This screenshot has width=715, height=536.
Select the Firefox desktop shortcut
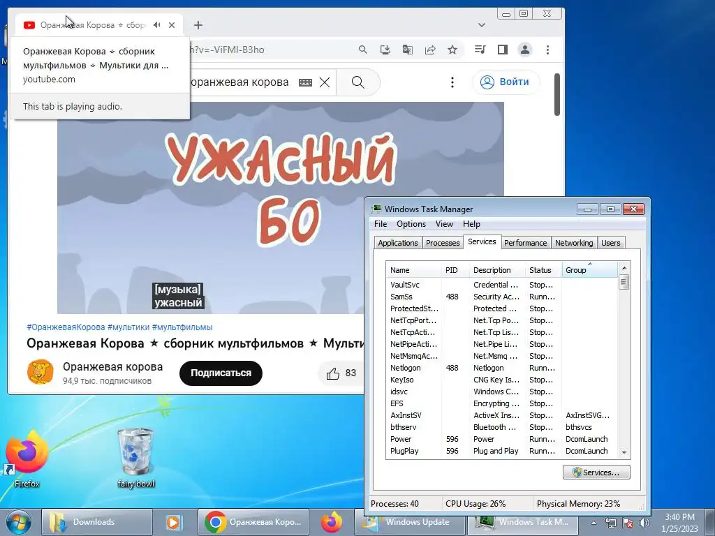27,459
